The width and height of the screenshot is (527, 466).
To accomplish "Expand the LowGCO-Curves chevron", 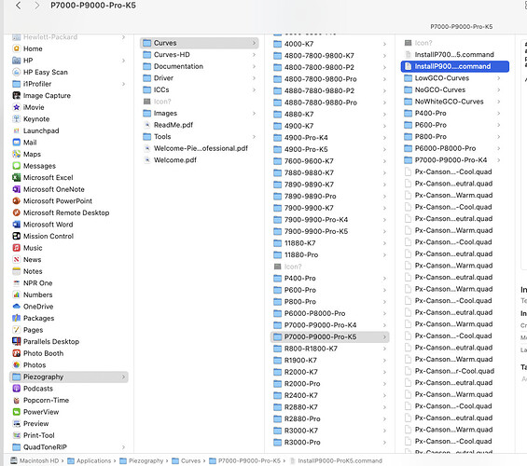I will tap(499, 78).
